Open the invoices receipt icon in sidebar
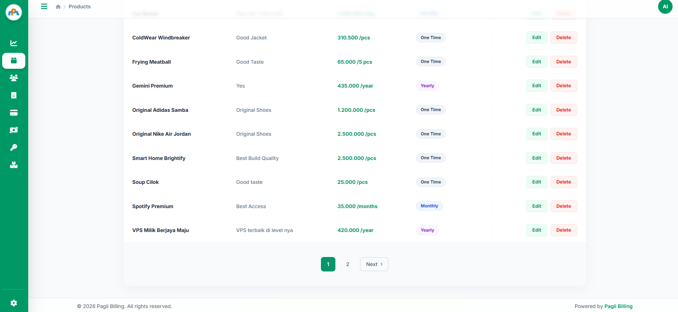This screenshot has width=678, height=312. [x=14, y=95]
